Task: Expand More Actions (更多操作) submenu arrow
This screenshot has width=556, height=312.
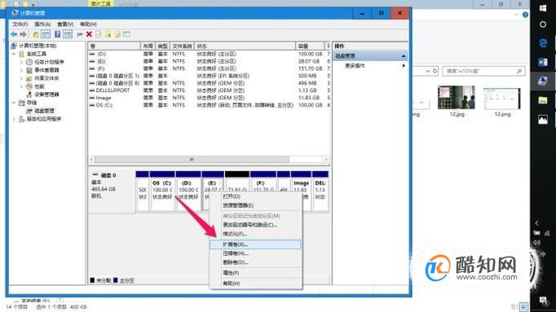Action: 404,66
